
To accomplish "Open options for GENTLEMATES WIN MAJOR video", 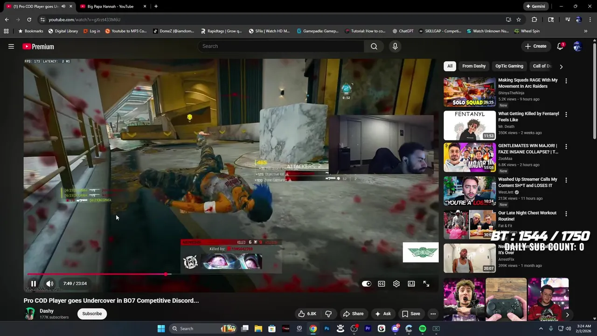I will point(566,147).
